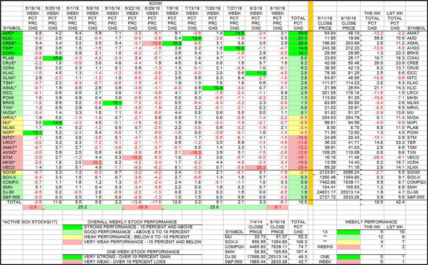This screenshot has width=428, height=265.
Task: Select the CREE* symbol cell in left column
Action: pyautogui.click(x=12, y=43)
